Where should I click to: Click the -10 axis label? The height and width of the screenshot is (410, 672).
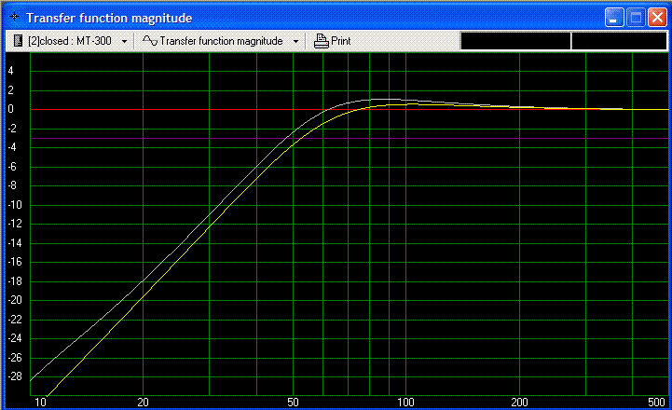pos(15,205)
